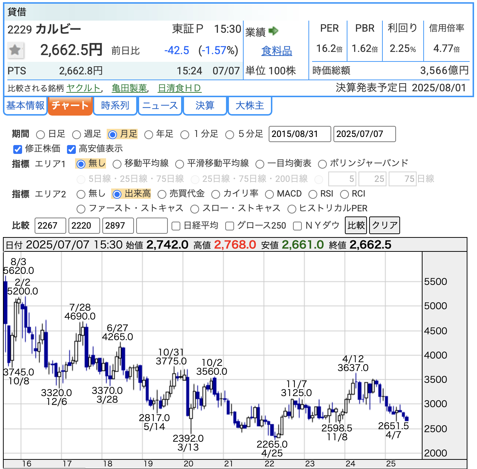Select the 日足 period radio button
Image resolution: width=477 pixels, height=469 pixels.
tap(41, 135)
